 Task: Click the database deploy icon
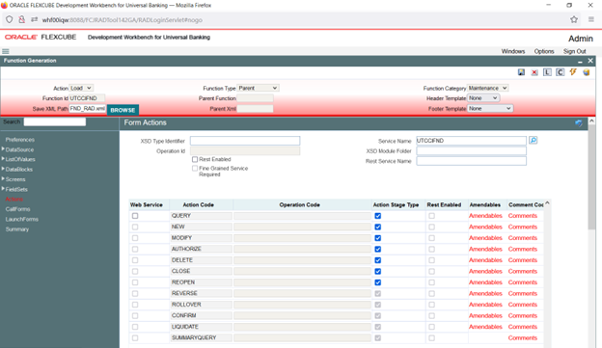point(587,72)
